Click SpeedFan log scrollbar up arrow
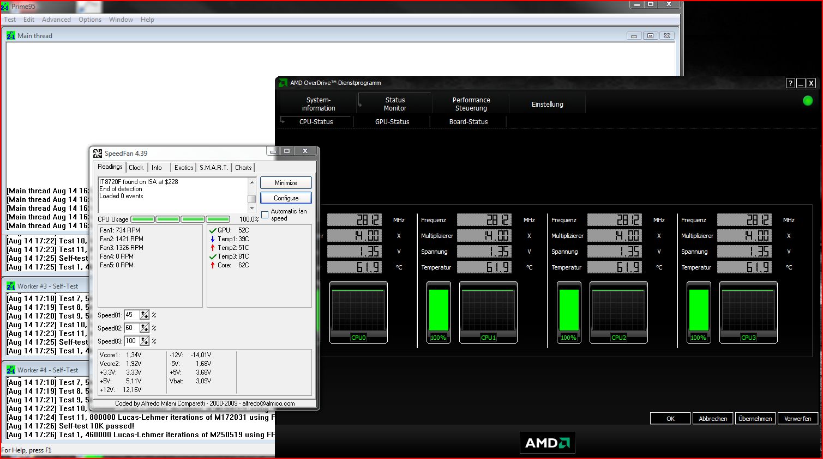 [252, 181]
